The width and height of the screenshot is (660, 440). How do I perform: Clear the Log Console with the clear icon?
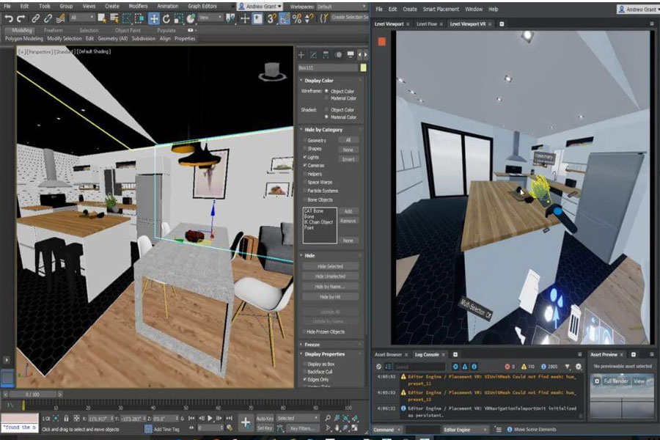[378, 367]
